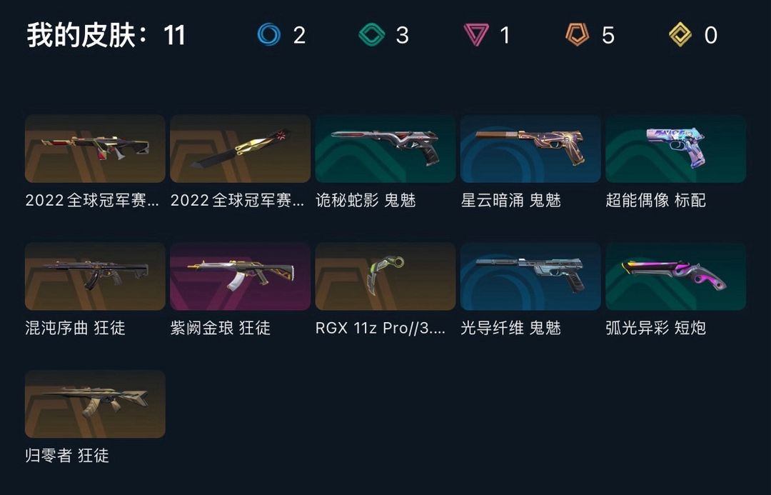Click the 我的皮肤: 11 heading

coord(106,35)
